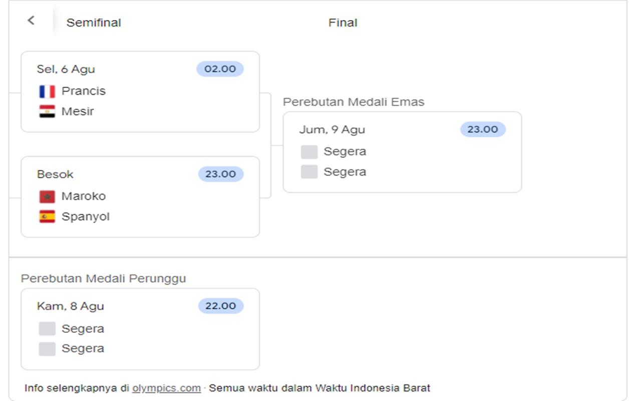The height and width of the screenshot is (401, 641).
Task: Click the Morocco flag icon
Action: 47,196
